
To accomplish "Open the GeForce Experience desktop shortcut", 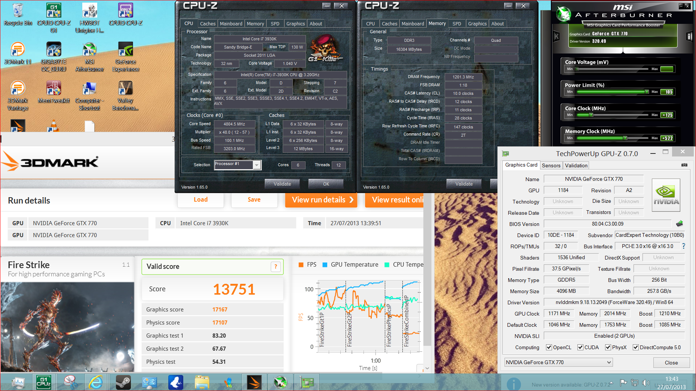I will 126,57.
